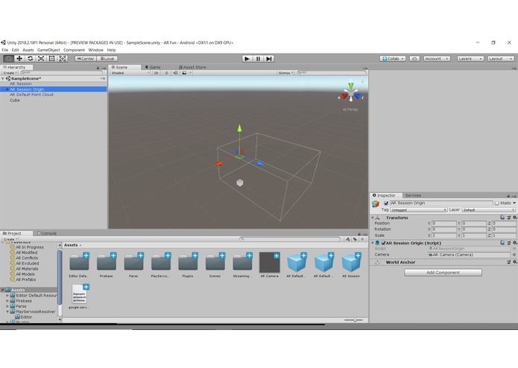Open Transform component gear menu

(x=515, y=218)
